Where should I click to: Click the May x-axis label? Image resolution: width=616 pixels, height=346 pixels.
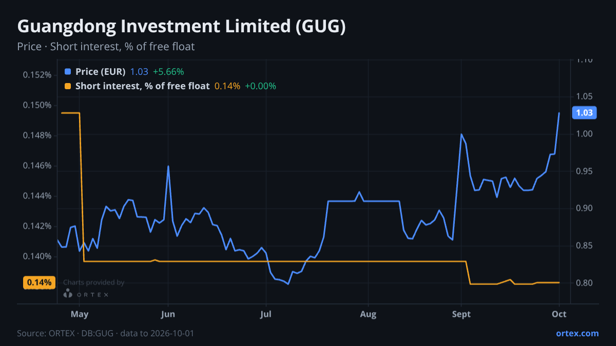[x=79, y=313]
